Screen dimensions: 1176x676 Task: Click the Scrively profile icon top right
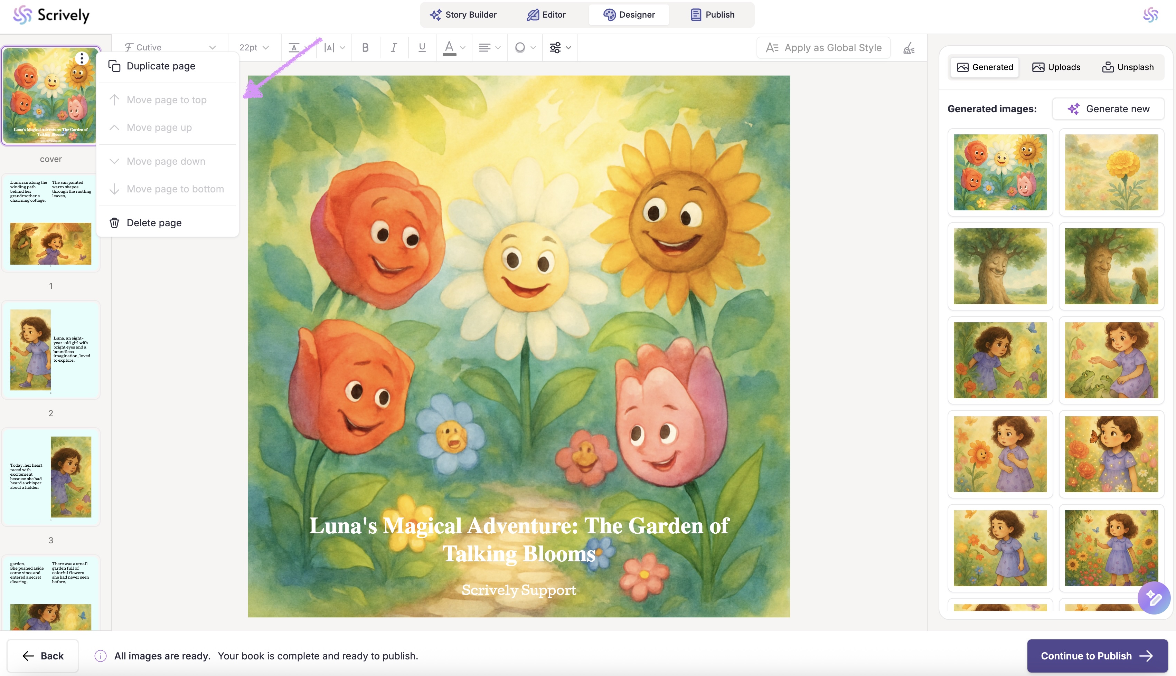[1150, 15]
